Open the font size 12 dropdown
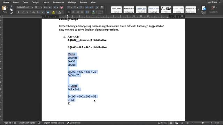 point(41,7)
